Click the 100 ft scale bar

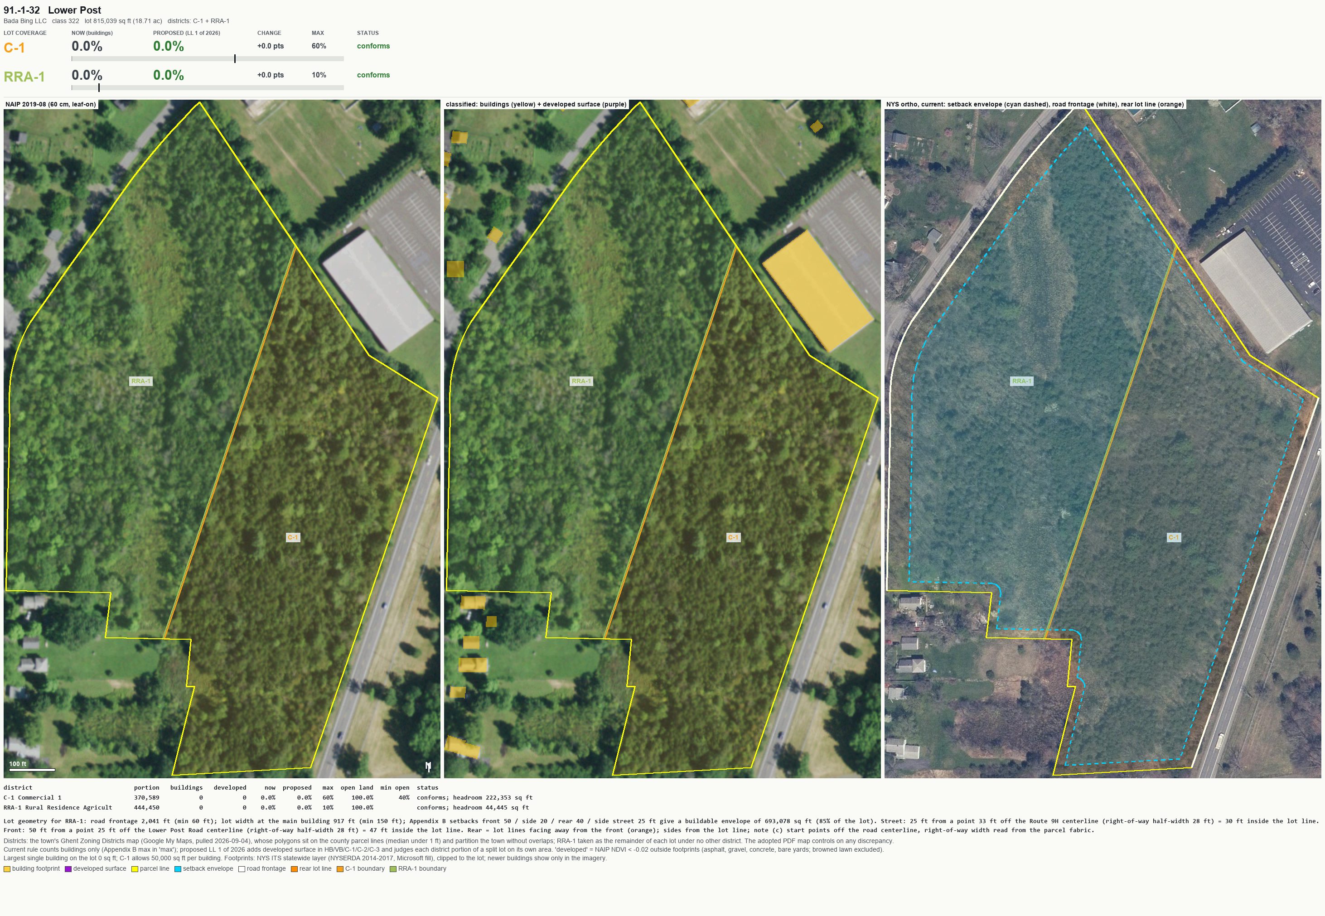(x=32, y=770)
